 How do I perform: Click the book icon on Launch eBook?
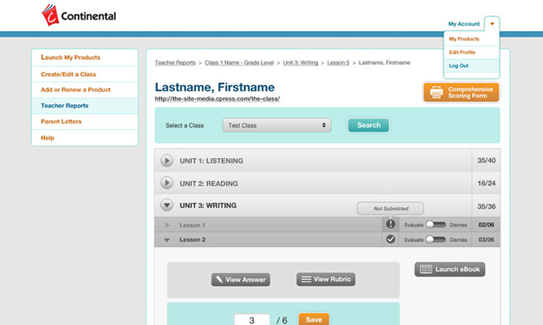click(x=426, y=269)
